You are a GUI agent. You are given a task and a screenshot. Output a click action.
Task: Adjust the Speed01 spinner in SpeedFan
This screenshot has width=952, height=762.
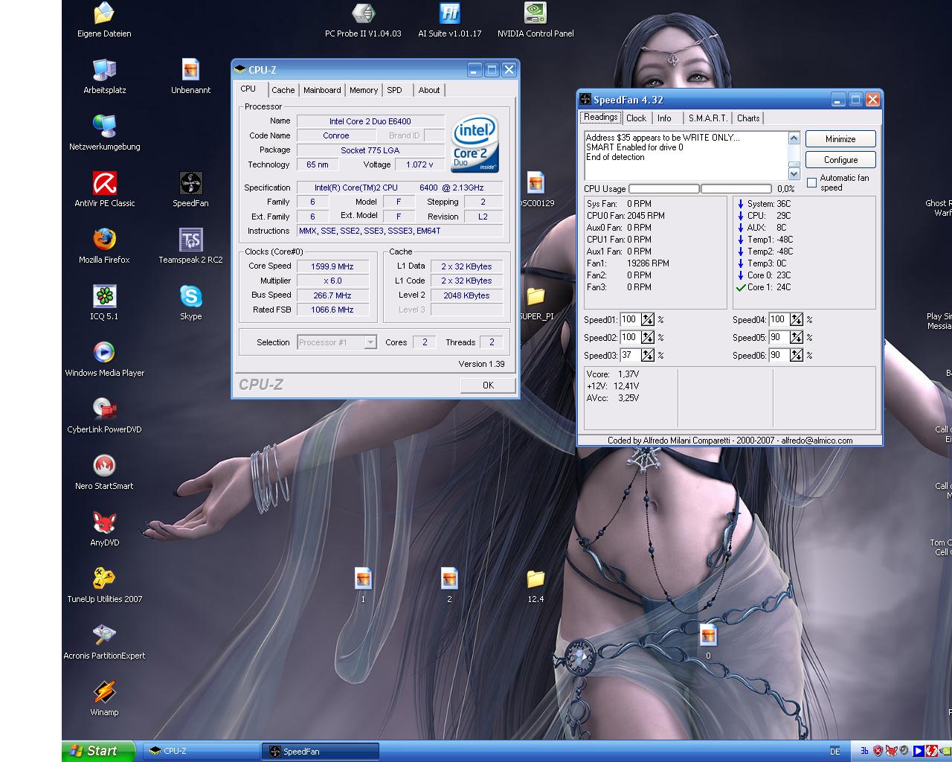click(x=648, y=319)
